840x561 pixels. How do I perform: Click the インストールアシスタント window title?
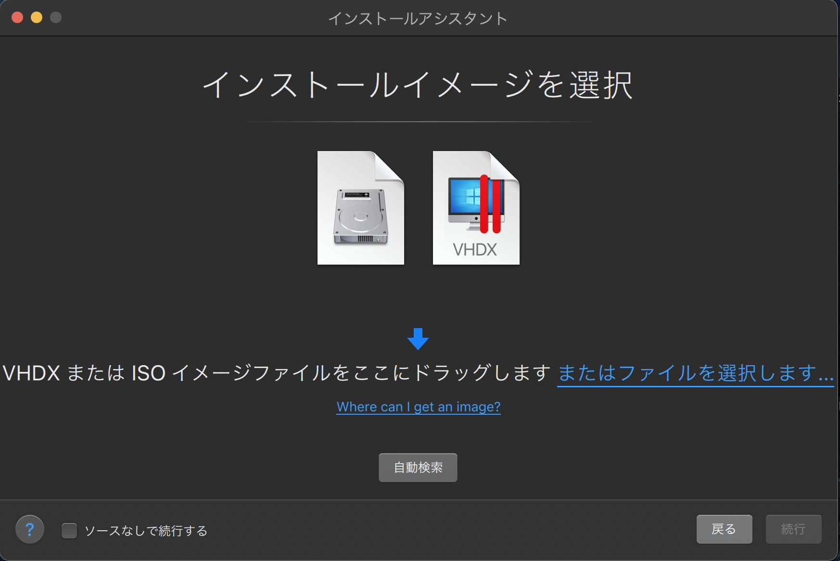[418, 18]
